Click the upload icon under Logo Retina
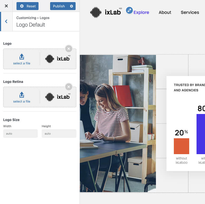Screen dimensions: 205x204 click(22, 95)
